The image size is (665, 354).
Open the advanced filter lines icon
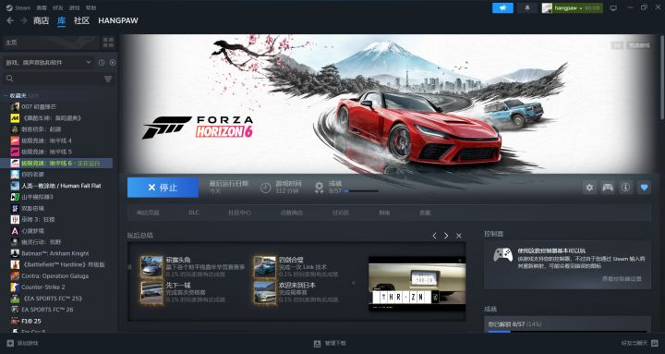[x=108, y=79]
